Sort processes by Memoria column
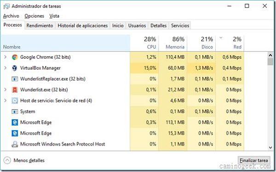 173,43
